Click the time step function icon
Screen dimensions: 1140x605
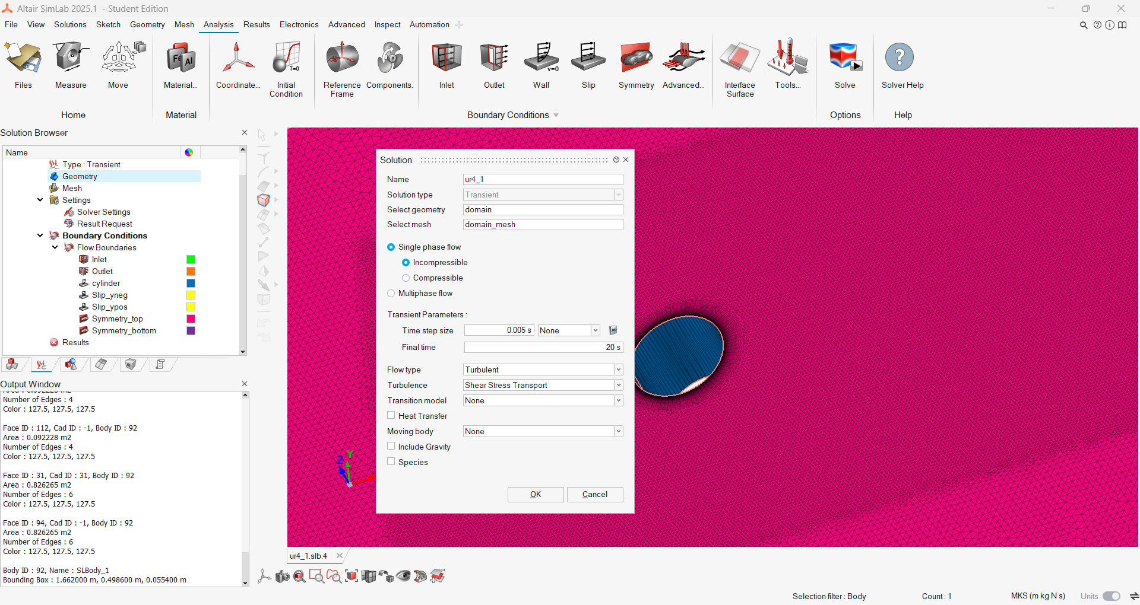click(613, 330)
